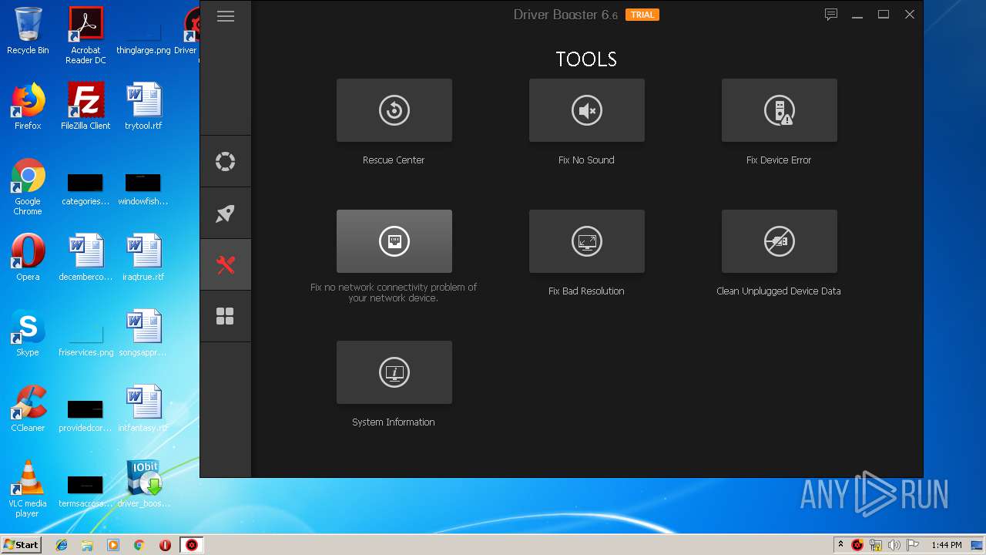Image resolution: width=986 pixels, height=555 pixels.
Task: Switch to the Boost rocket sidebar section
Action: [225, 214]
